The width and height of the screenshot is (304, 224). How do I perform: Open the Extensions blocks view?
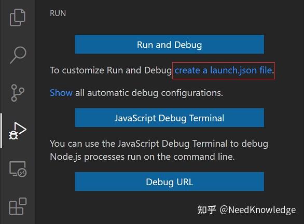point(18,206)
